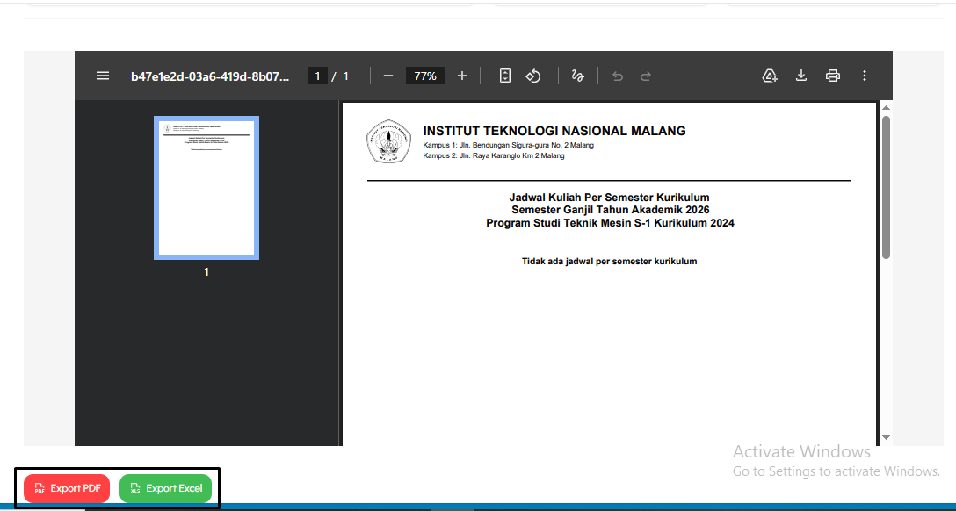Viewport: 956px width, 511px height.
Task: Click the undo arrow in PDF toolbar
Action: click(x=618, y=76)
